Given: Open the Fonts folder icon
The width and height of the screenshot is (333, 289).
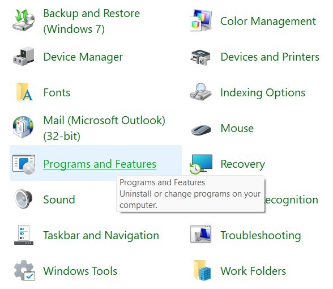Looking at the screenshot, I should [x=24, y=92].
